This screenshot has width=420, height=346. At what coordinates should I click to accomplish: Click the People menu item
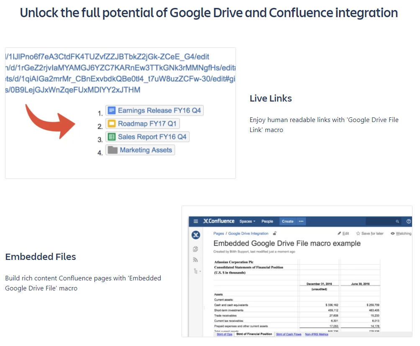pos(267,221)
